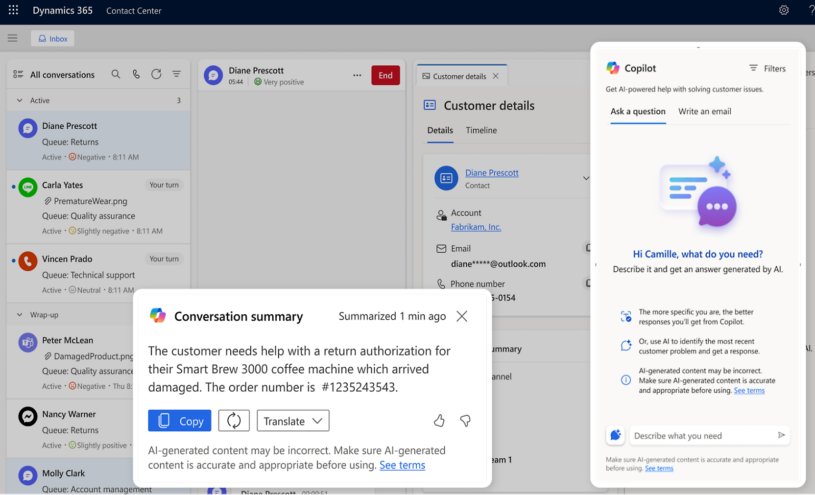815x495 pixels.
Task: Select the Ask a question tab
Action: tap(638, 112)
